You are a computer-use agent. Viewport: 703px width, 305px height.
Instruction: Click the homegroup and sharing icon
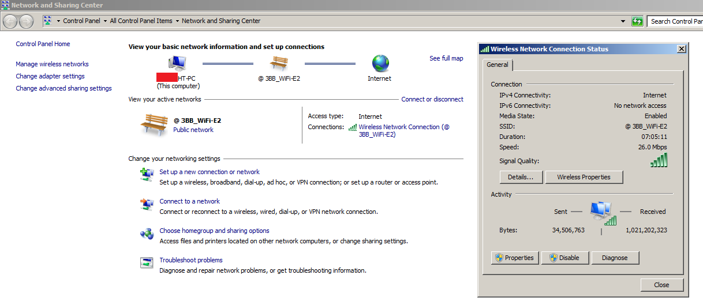tap(147, 234)
